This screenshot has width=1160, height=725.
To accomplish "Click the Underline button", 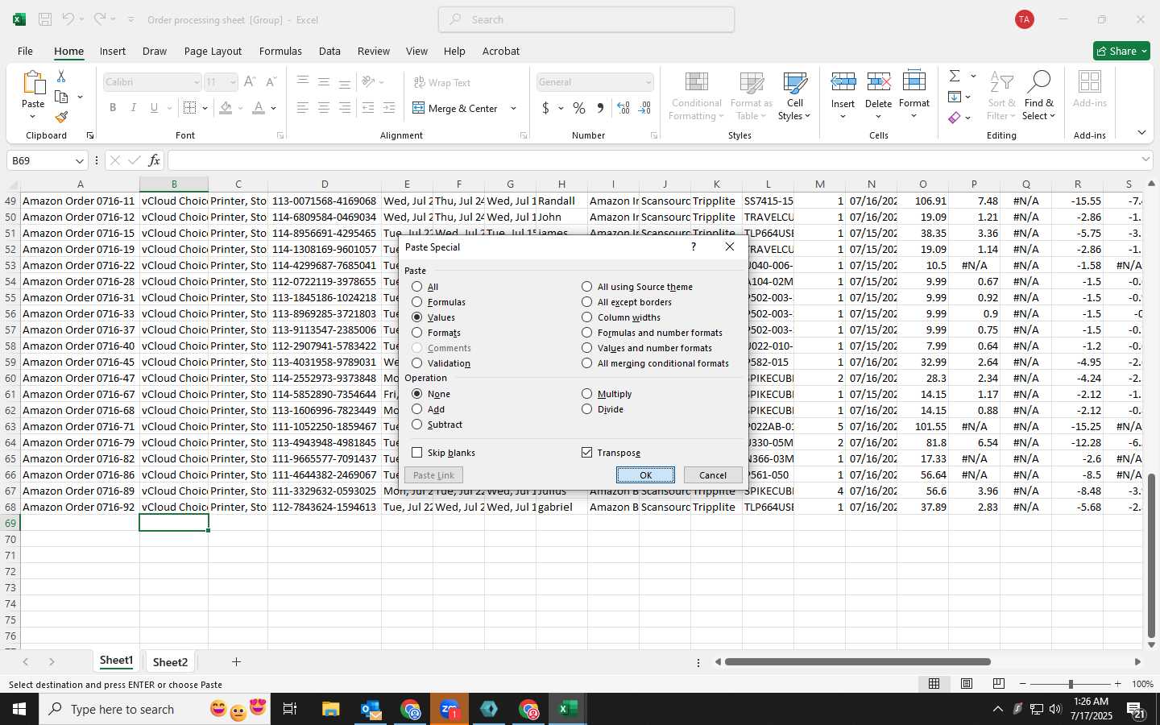I will tap(154, 108).
